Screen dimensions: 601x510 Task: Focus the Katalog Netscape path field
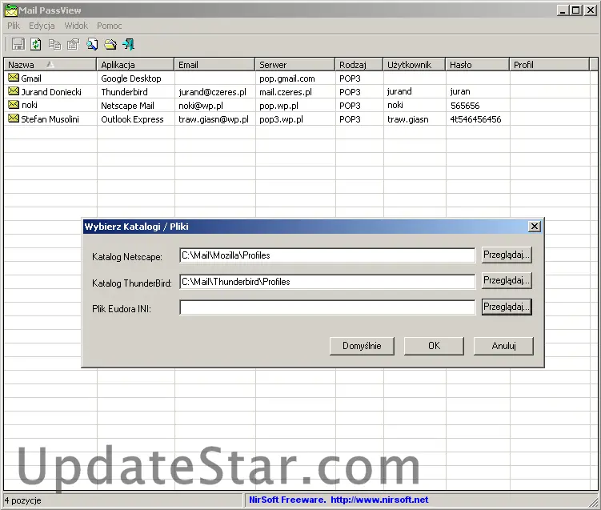(327, 255)
